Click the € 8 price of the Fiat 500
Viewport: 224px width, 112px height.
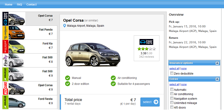[51, 62]
